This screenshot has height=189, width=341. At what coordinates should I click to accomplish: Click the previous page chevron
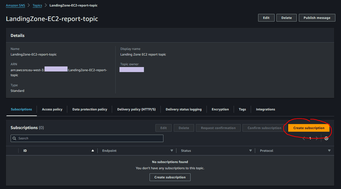[303, 138]
